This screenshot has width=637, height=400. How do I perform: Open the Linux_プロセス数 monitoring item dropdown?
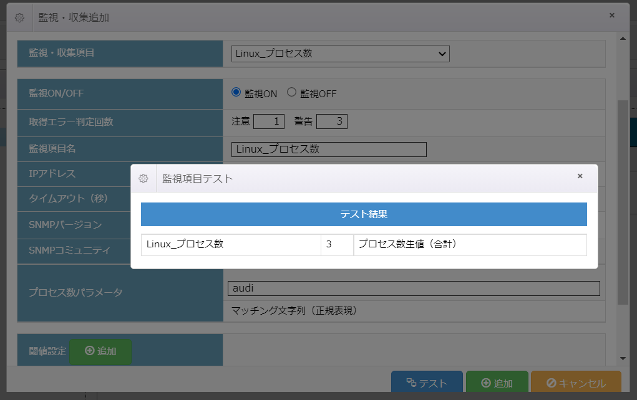[340, 54]
